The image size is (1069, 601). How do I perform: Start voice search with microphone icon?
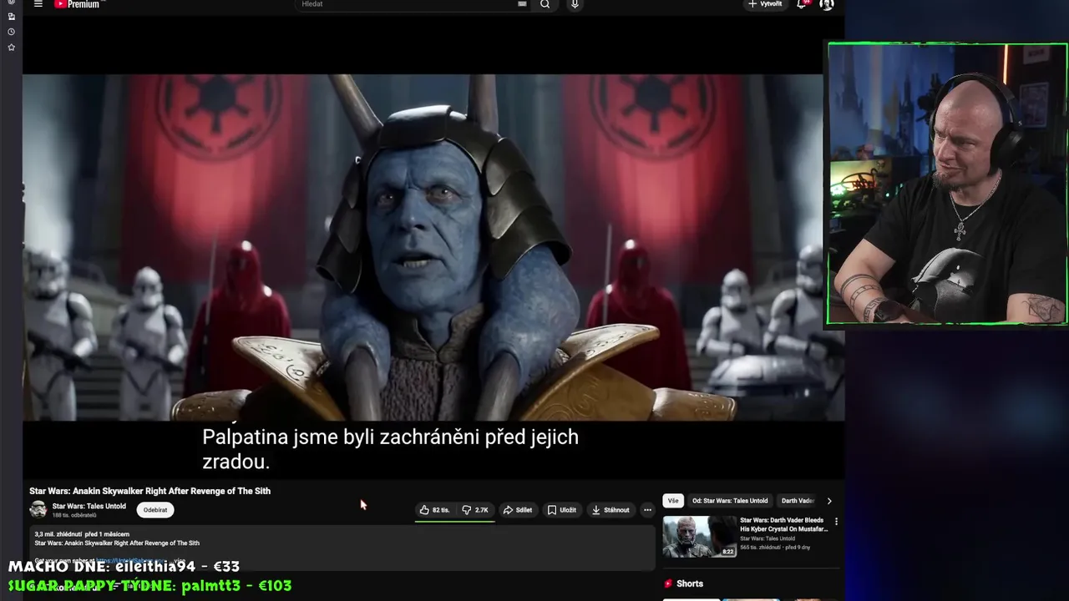pos(575,4)
